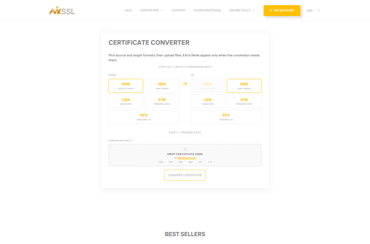The height and width of the screenshot is (244, 370).
Task: Click the .DER file type chip
Action: pos(190,162)
